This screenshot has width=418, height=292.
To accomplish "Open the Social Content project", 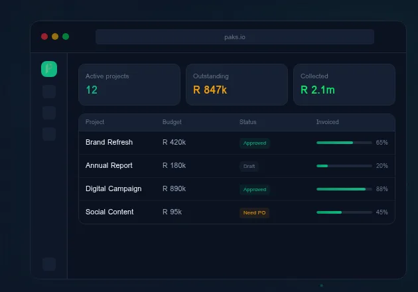I will [x=109, y=212].
